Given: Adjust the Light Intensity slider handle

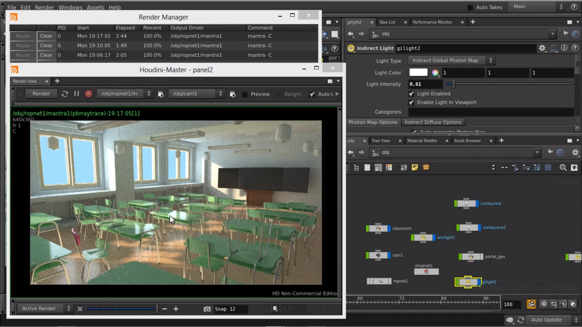Looking at the screenshot, I should click(453, 84).
